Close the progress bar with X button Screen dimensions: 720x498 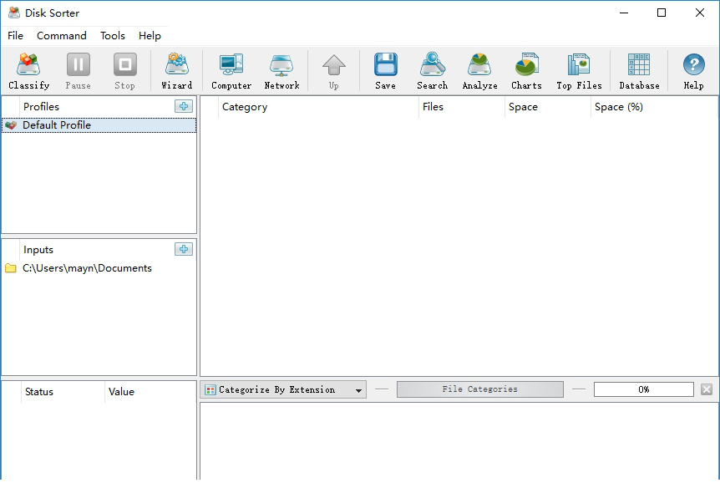click(x=707, y=389)
